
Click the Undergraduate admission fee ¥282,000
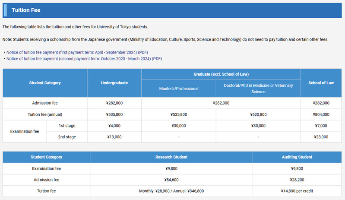tap(114, 103)
